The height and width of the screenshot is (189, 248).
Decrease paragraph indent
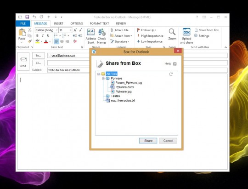click(x=75, y=36)
